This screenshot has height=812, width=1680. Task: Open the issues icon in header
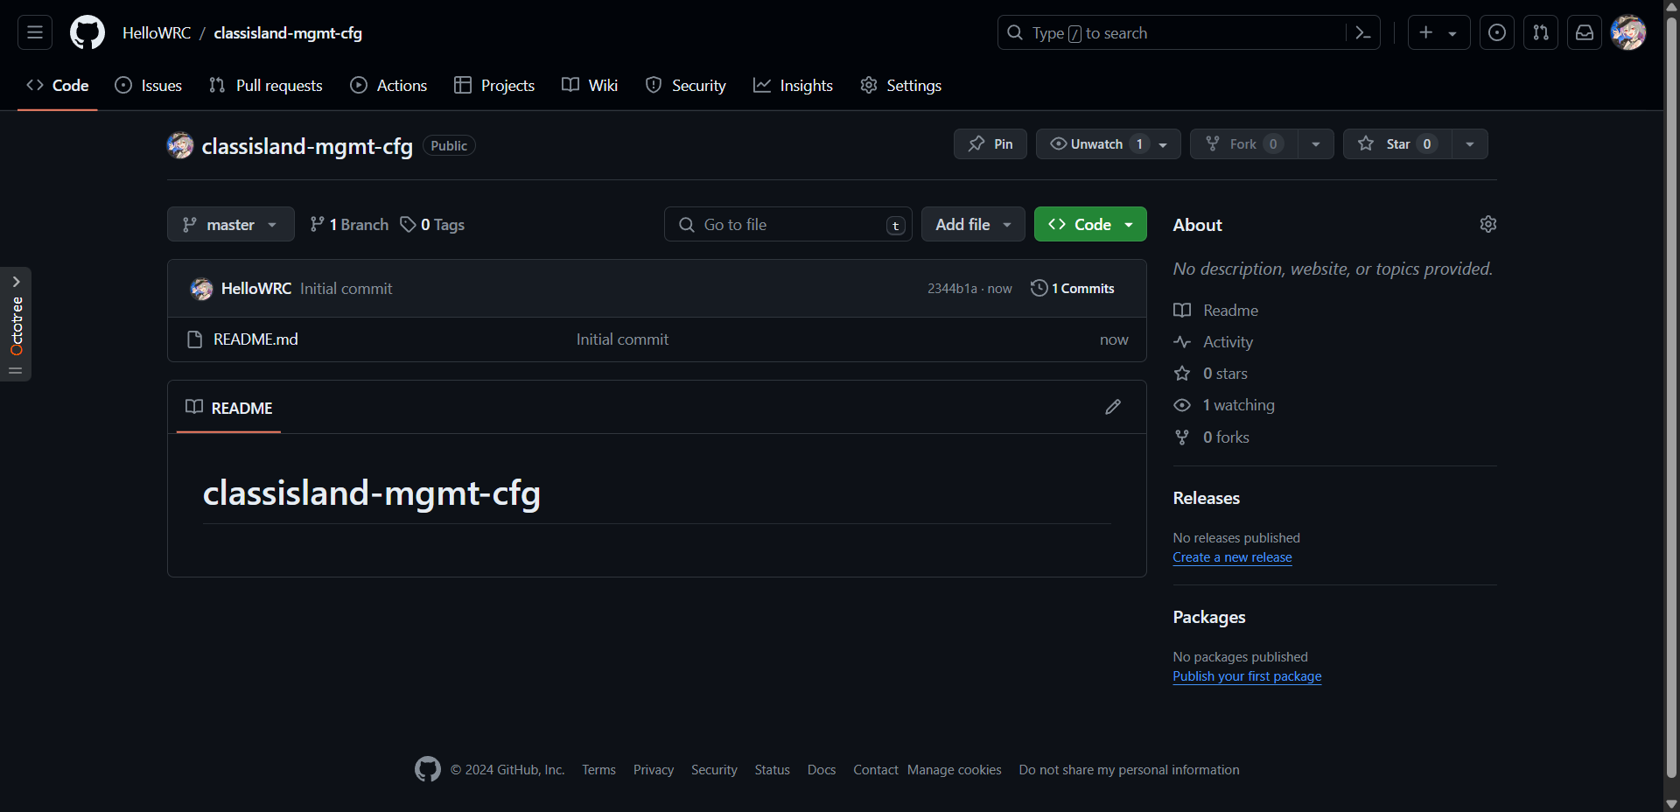click(x=1496, y=33)
